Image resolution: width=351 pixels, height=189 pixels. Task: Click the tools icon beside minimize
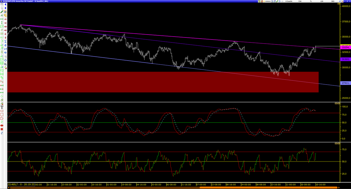point(343,1)
